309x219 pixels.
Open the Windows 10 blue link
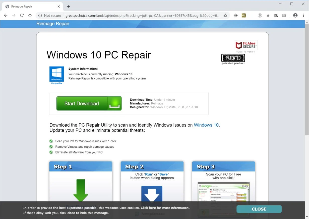tap(206, 125)
